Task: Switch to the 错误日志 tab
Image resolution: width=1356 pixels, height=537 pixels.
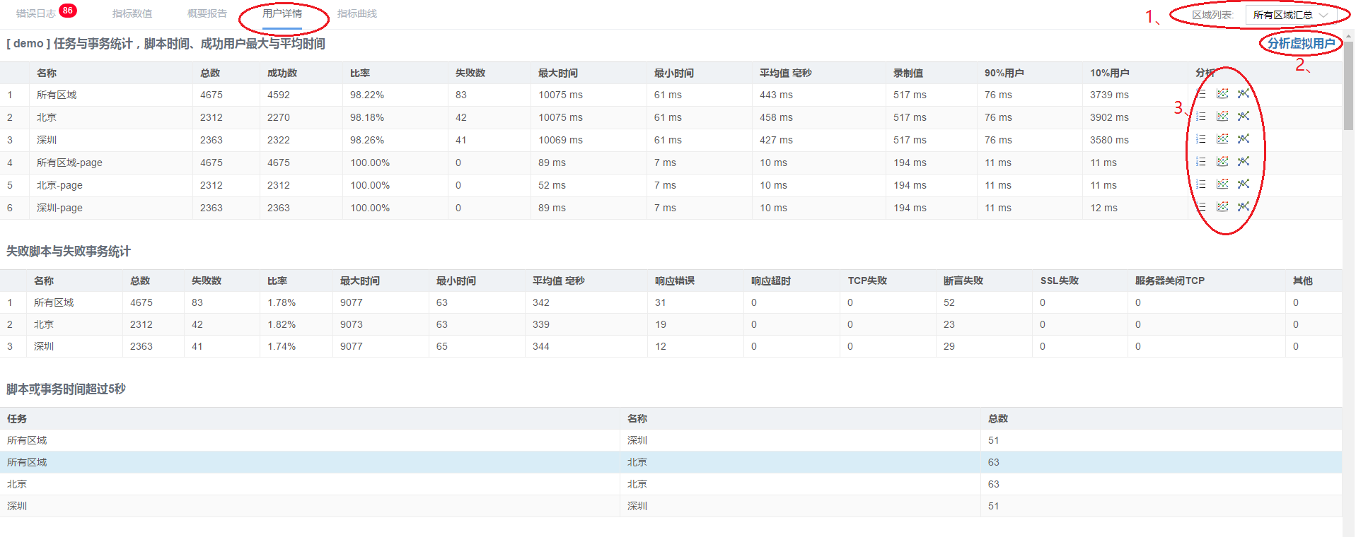Action: coord(35,13)
